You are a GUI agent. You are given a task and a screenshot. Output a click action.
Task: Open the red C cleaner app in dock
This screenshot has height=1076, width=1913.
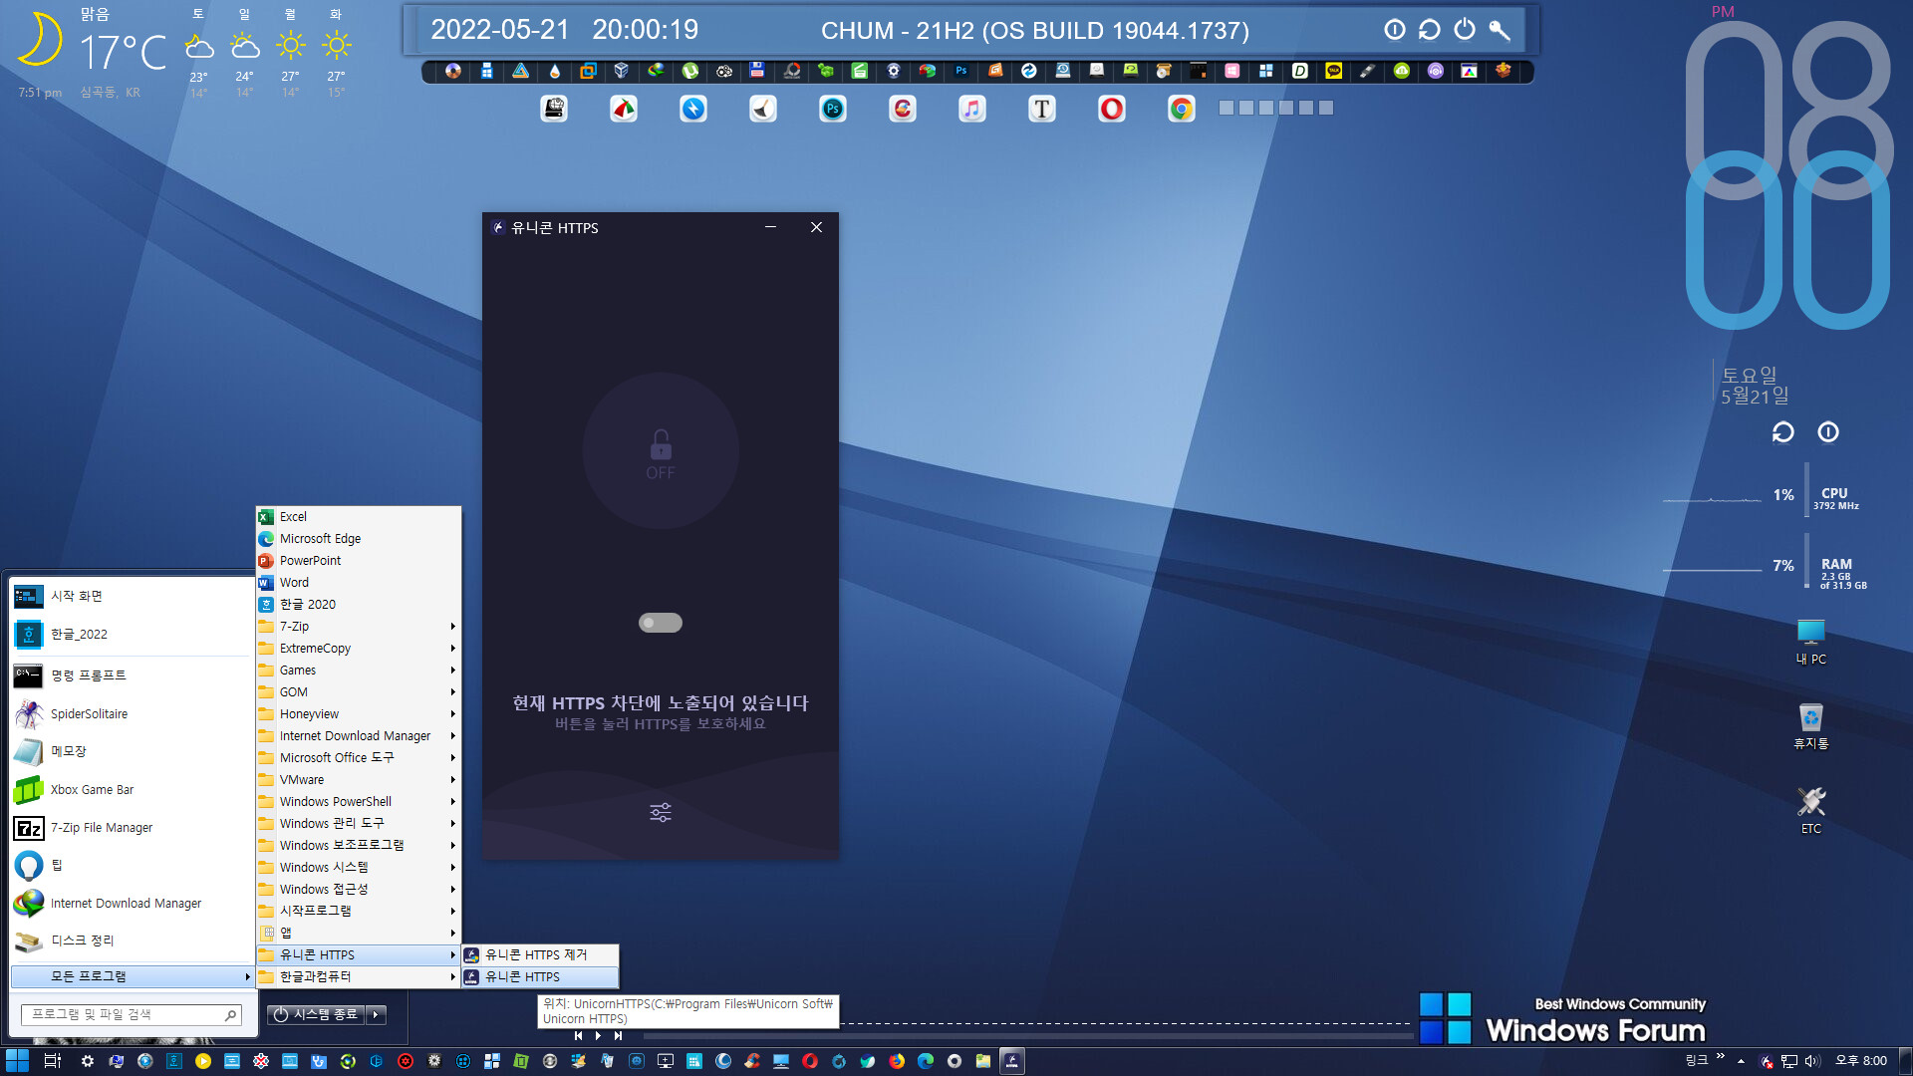(903, 109)
